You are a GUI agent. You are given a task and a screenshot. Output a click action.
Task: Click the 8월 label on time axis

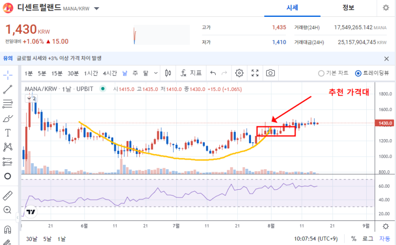click(x=271, y=226)
